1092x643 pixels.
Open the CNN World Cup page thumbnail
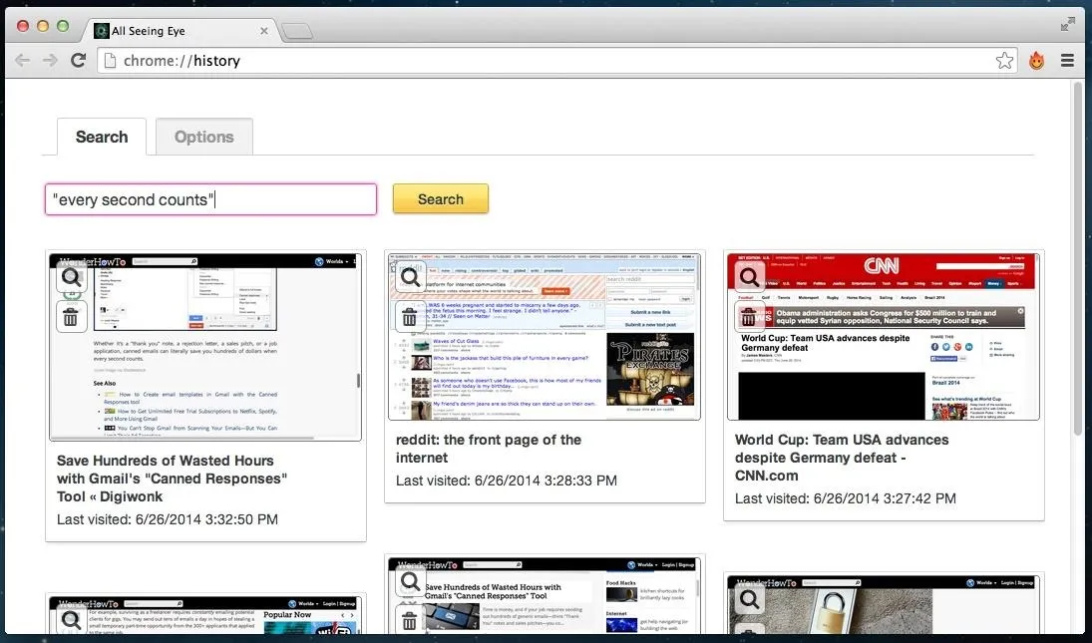[x=883, y=336]
